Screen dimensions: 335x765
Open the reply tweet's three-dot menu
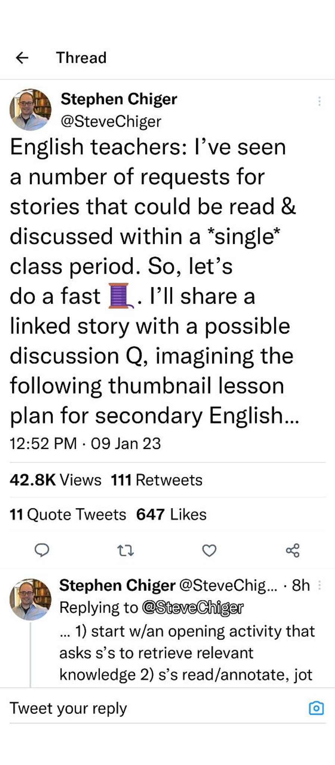coord(320,585)
